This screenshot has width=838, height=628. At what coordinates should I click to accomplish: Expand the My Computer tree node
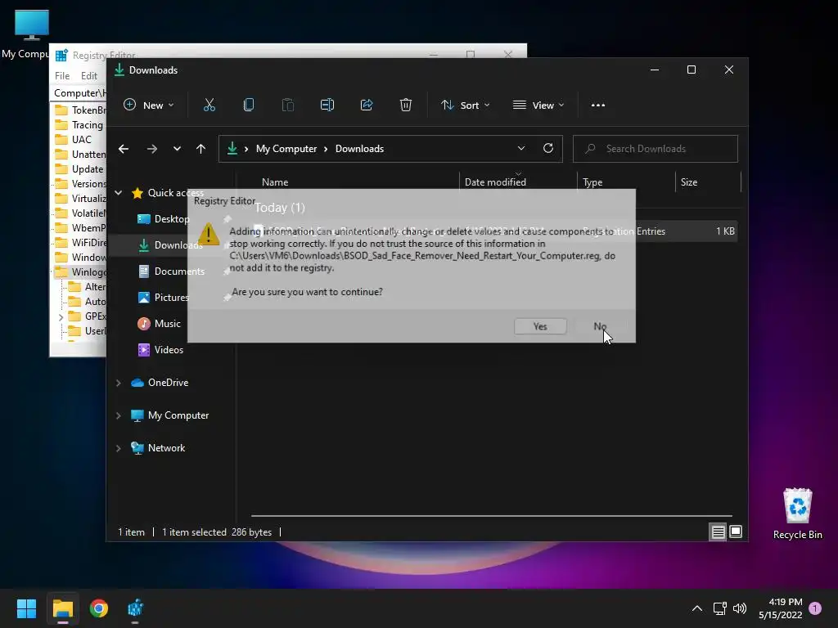coord(118,415)
